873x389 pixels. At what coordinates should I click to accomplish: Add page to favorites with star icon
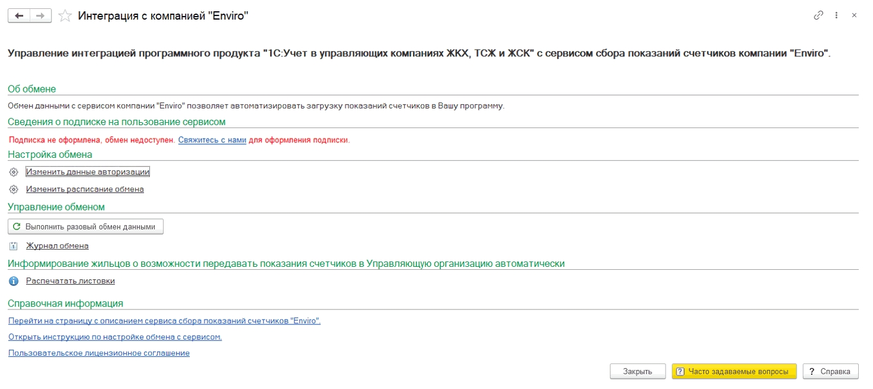pyautogui.click(x=66, y=16)
